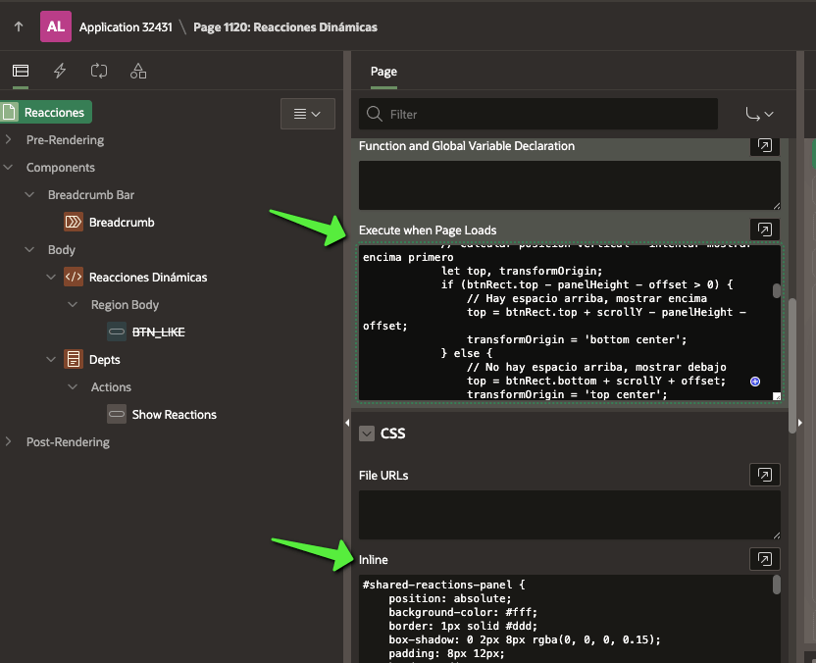
Task: Collapse the Reacciones Dinámicas region node
Action: click(51, 278)
